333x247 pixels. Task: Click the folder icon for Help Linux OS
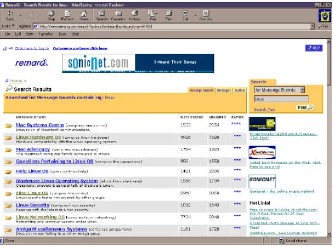click(x=9, y=172)
